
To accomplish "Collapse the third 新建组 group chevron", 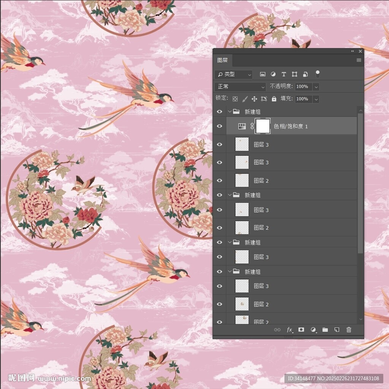I will pyautogui.click(x=230, y=242).
